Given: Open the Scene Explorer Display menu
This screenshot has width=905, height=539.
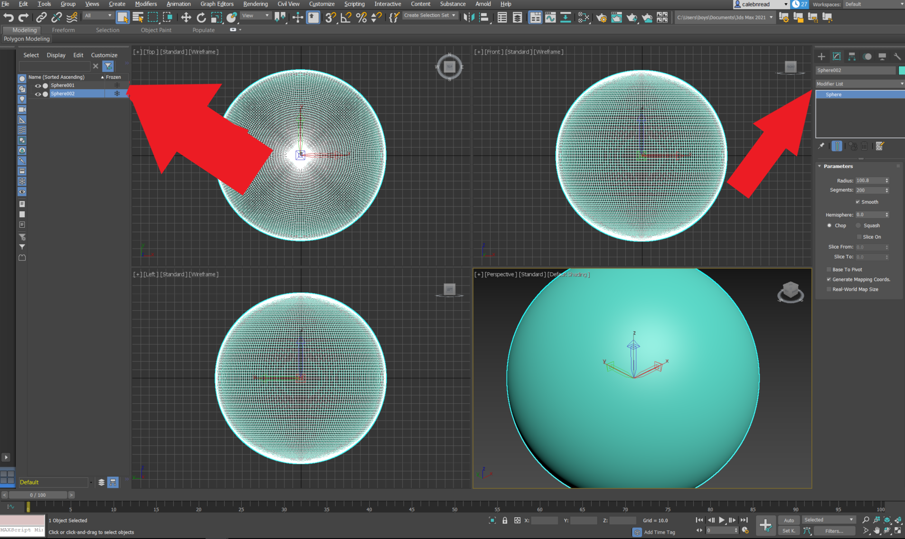Looking at the screenshot, I should 56,56.
